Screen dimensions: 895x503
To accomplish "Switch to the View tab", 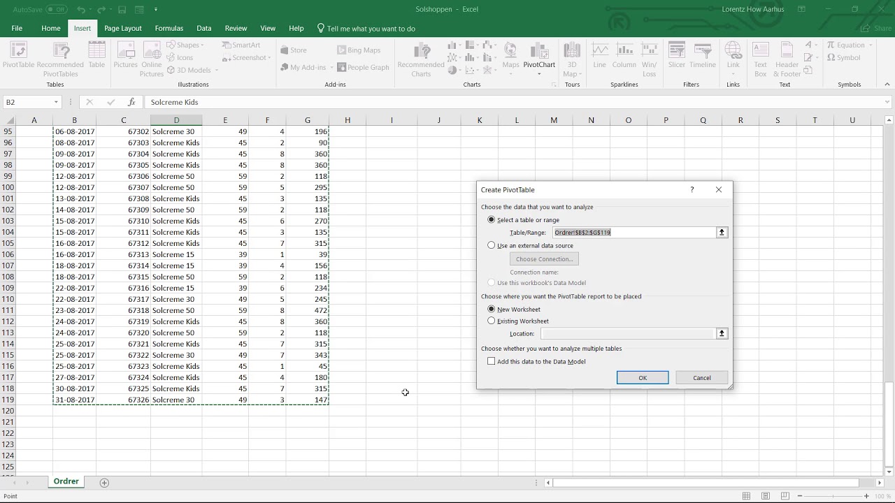I will coord(268,28).
